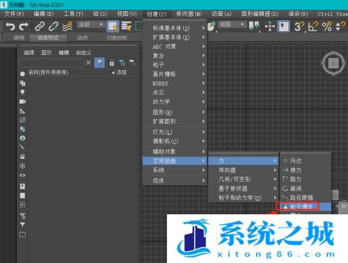Viewport: 348px width, 263px height.
Task: Toggle the Angle Snap button
Action: (313, 26)
